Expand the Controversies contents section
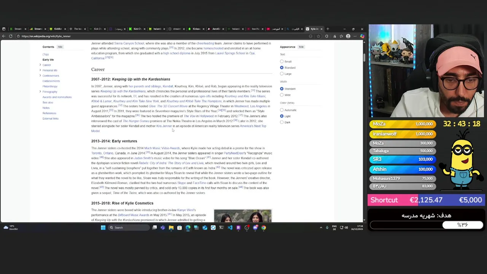The image size is (487, 274). 40,75
